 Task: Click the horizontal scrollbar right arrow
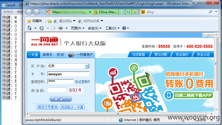211,114
